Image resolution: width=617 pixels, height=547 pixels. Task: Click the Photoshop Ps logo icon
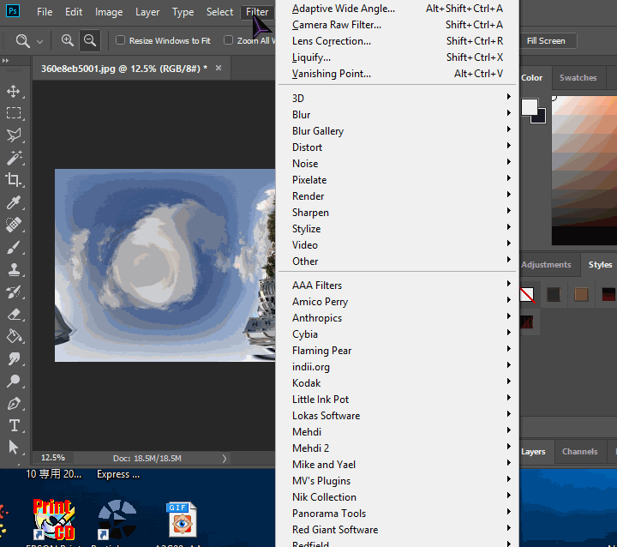13,10
